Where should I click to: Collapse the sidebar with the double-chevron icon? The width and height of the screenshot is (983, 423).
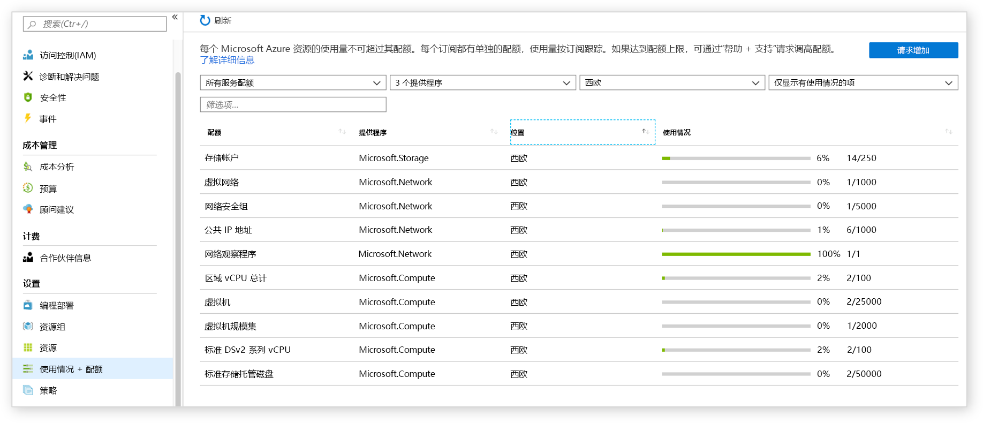pos(175,17)
